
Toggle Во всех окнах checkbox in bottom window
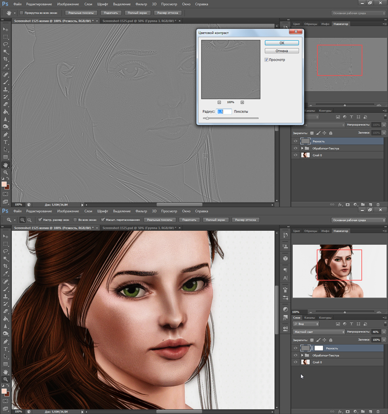coord(75,219)
